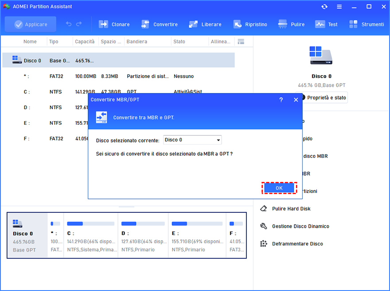Open the Disco selezionato corrente dropdown
This screenshot has height=291, width=390.
(192, 140)
